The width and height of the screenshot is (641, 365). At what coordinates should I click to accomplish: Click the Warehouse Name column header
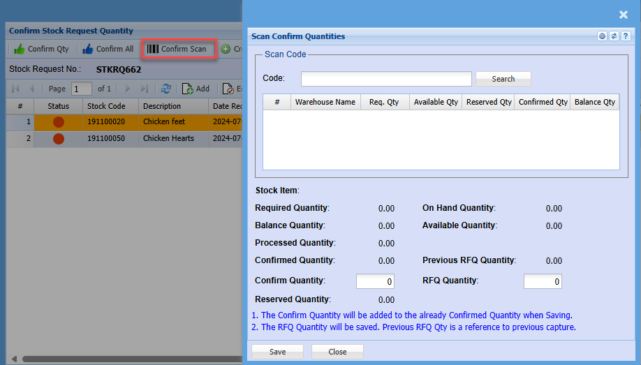pos(325,102)
